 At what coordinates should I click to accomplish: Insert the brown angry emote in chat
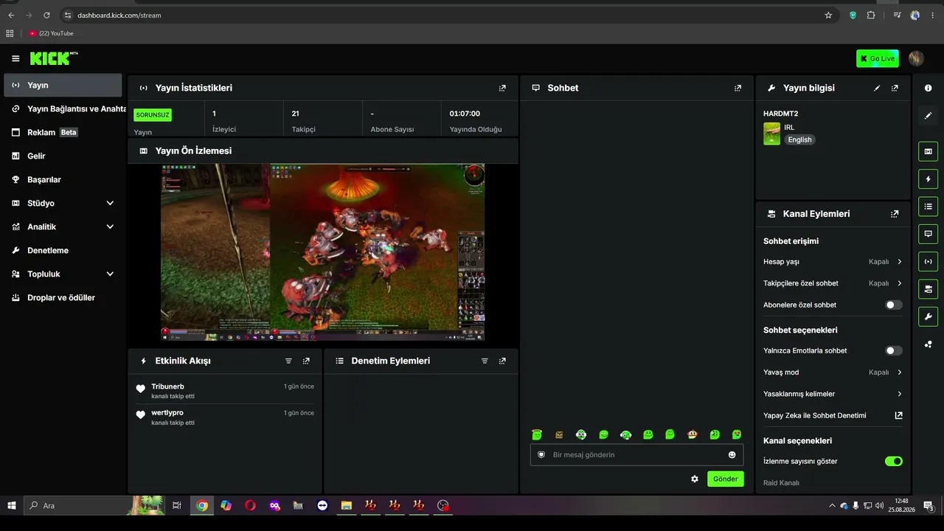[559, 434]
